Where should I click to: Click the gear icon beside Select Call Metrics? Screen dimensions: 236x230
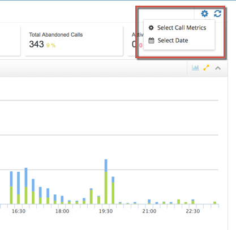tap(151, 28)
